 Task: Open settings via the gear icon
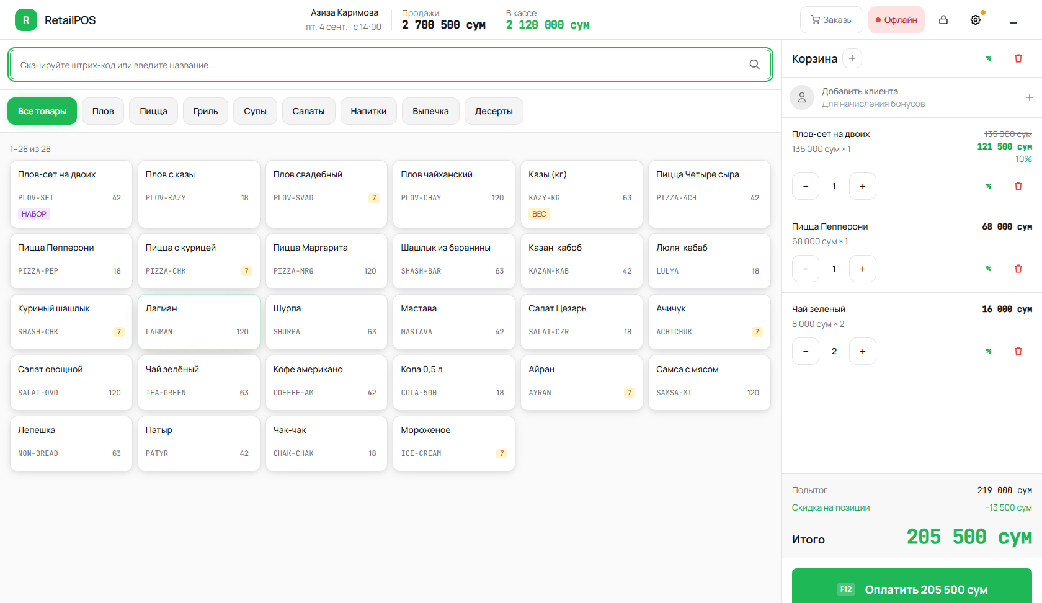(x=976, y=20)
